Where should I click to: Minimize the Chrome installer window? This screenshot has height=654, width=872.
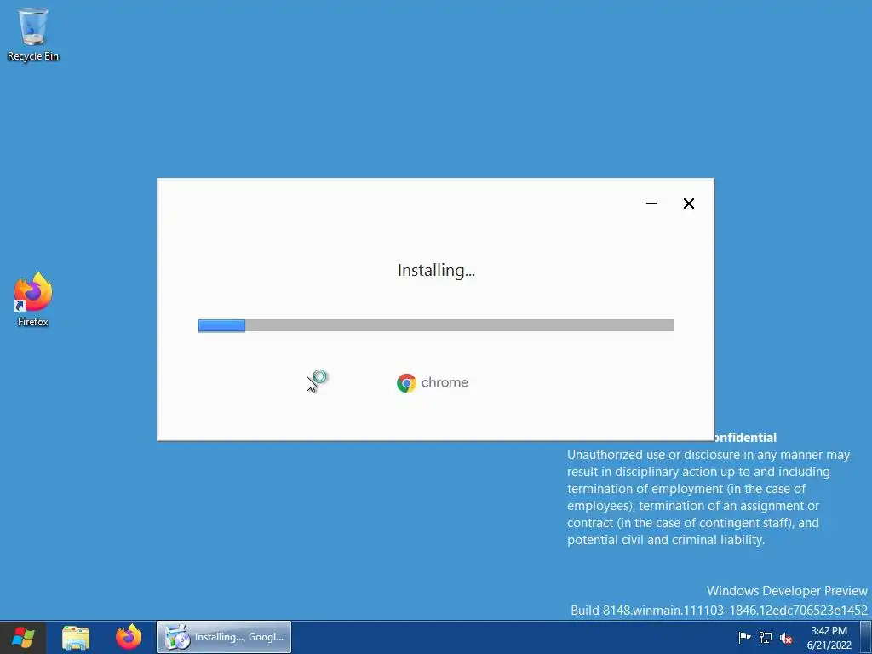point(651,204)
